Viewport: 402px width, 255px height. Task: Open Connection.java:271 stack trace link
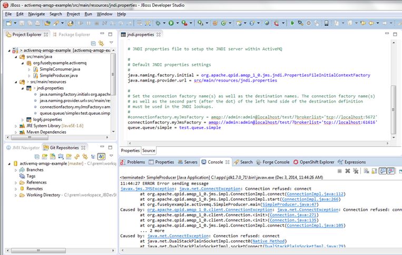(x=293, y=215)
